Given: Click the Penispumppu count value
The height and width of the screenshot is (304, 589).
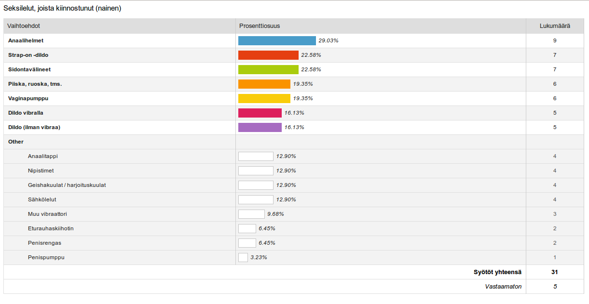Looking at the screenshot, I should [555, 258].
